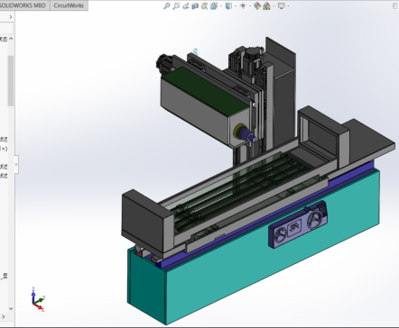Click the left panel vertical scrollbar thumb
Image resolution: width=399 pixels, height=328 pixels.
[x=11, y=80]
